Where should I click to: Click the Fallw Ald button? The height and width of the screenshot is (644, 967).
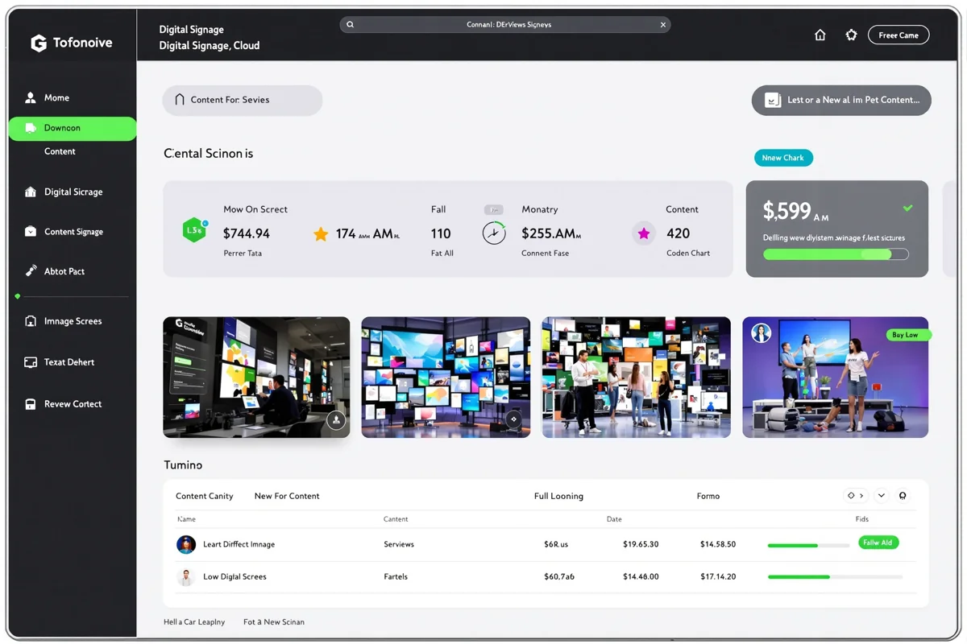pos(878,543)
